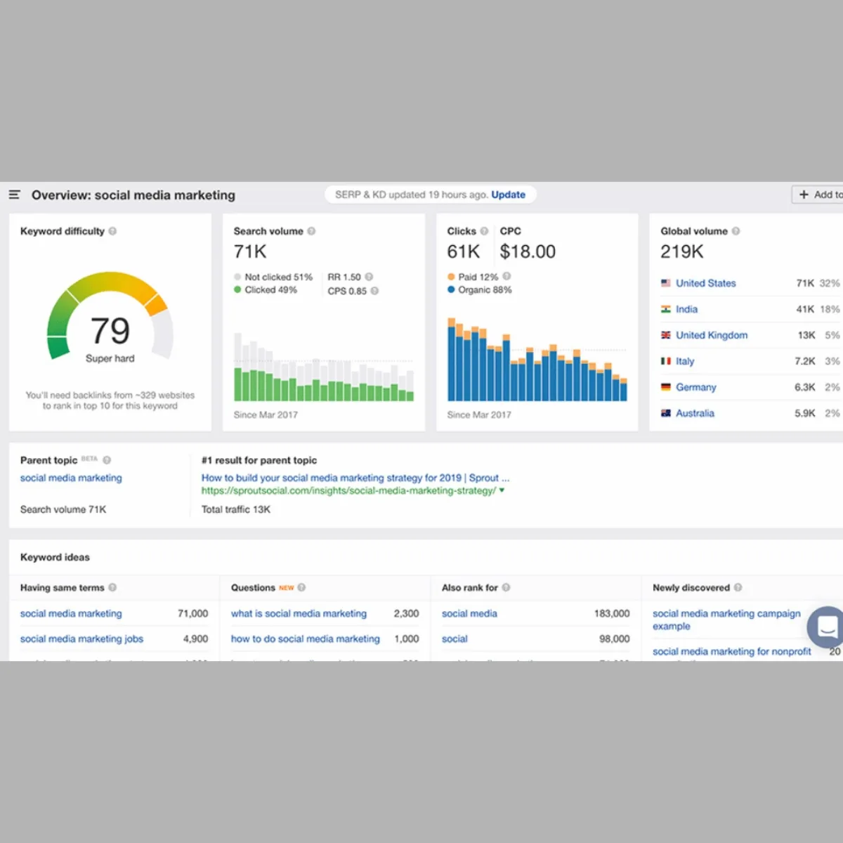This screenshot has height=843, width=843.
Task: Open 'what is social media marketing' question
Action: (299, 613)
